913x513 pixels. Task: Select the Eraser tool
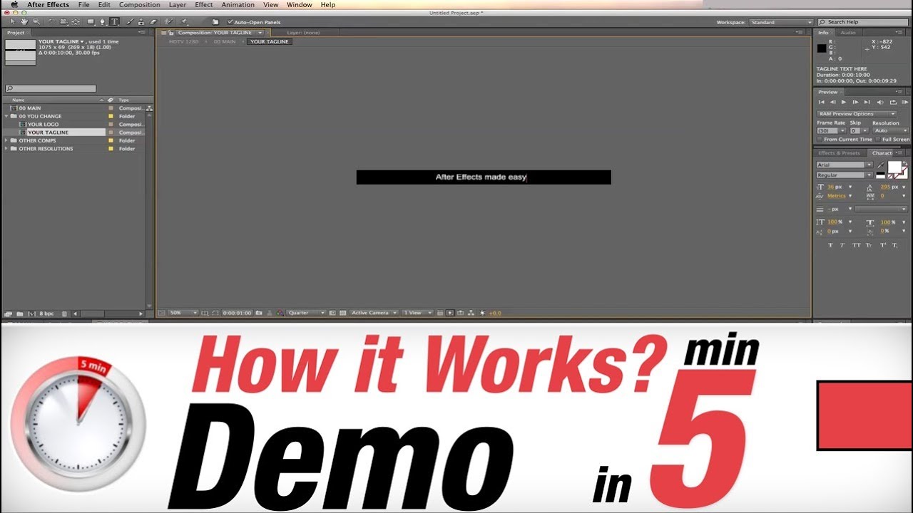[x=153, y=21]
